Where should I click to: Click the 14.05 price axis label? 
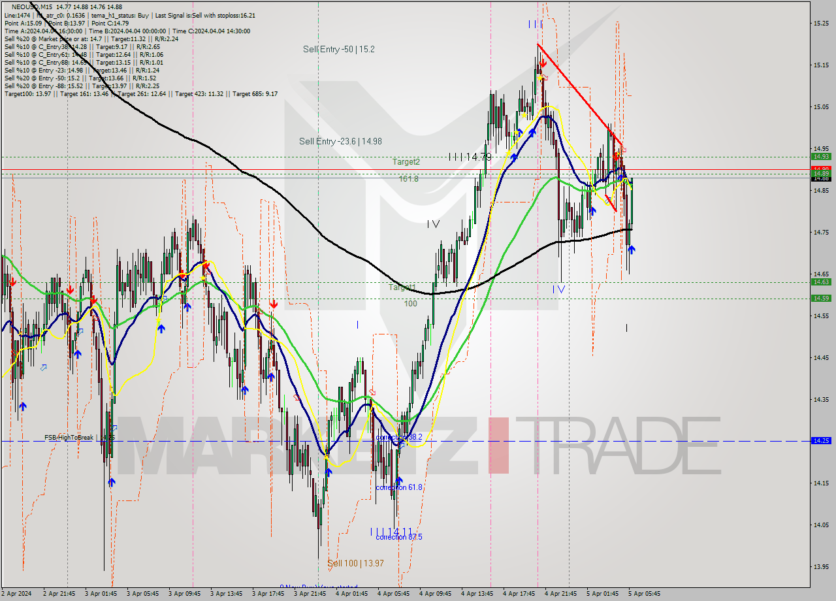822,525
